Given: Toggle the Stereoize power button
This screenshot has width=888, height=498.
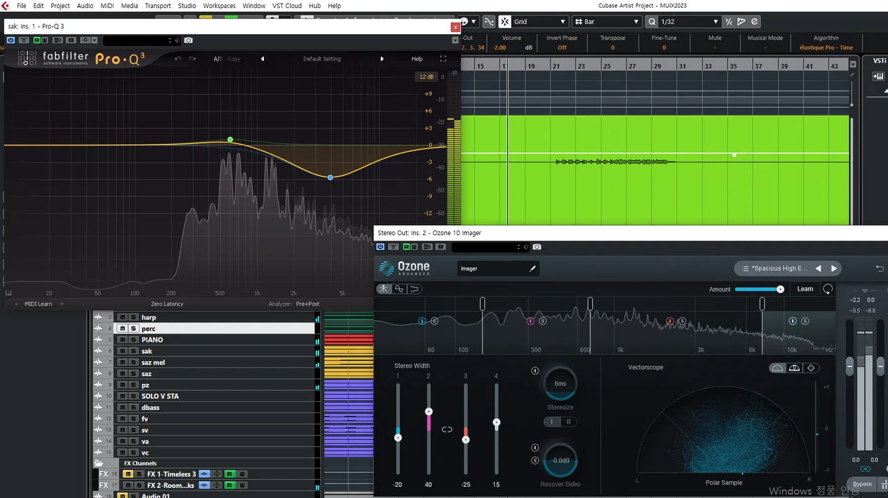Looking at the screenshot, I should point(535,371).
